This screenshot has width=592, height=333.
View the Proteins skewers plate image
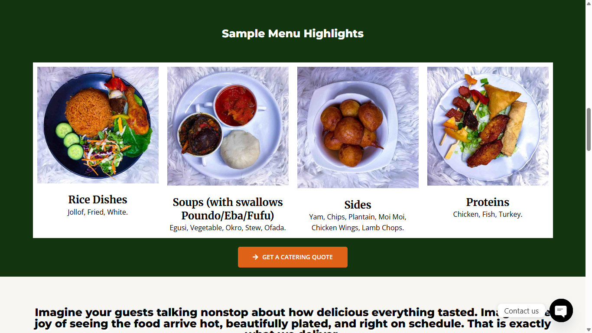point(488,126)
